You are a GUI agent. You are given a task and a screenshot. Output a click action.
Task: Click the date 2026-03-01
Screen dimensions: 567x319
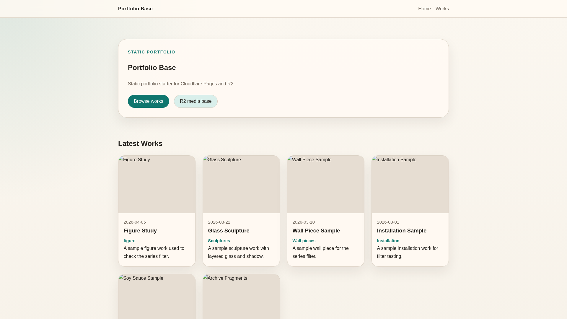(388, 222)
